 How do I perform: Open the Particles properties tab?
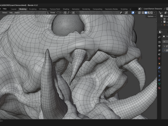point(159,72)
